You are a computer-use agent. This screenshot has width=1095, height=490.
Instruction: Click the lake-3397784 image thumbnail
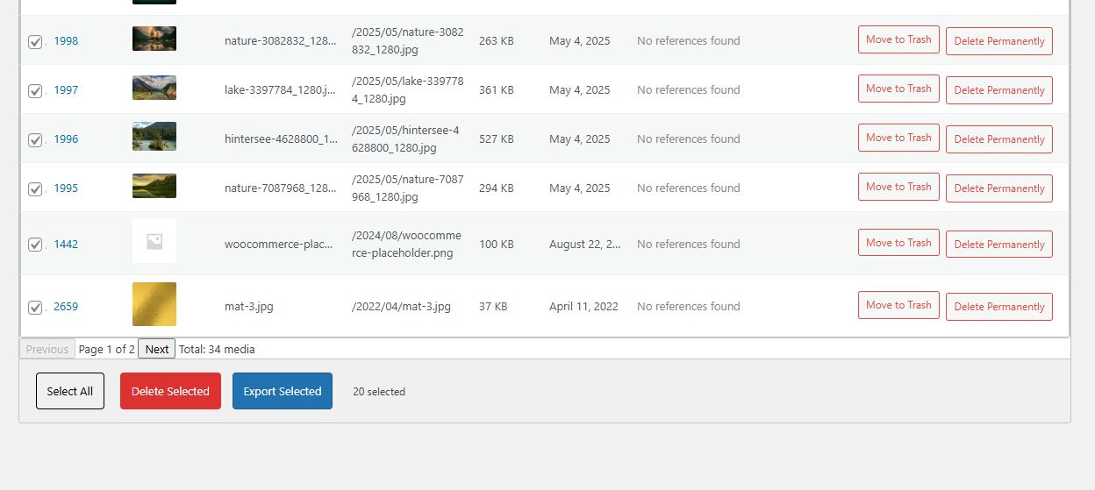pos(154,89)
